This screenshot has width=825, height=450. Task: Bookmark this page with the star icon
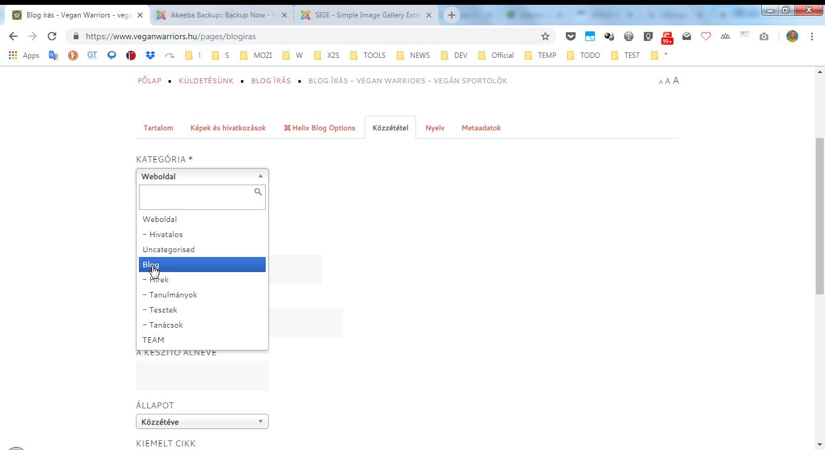pyautogui.click(x=545, y=36)
